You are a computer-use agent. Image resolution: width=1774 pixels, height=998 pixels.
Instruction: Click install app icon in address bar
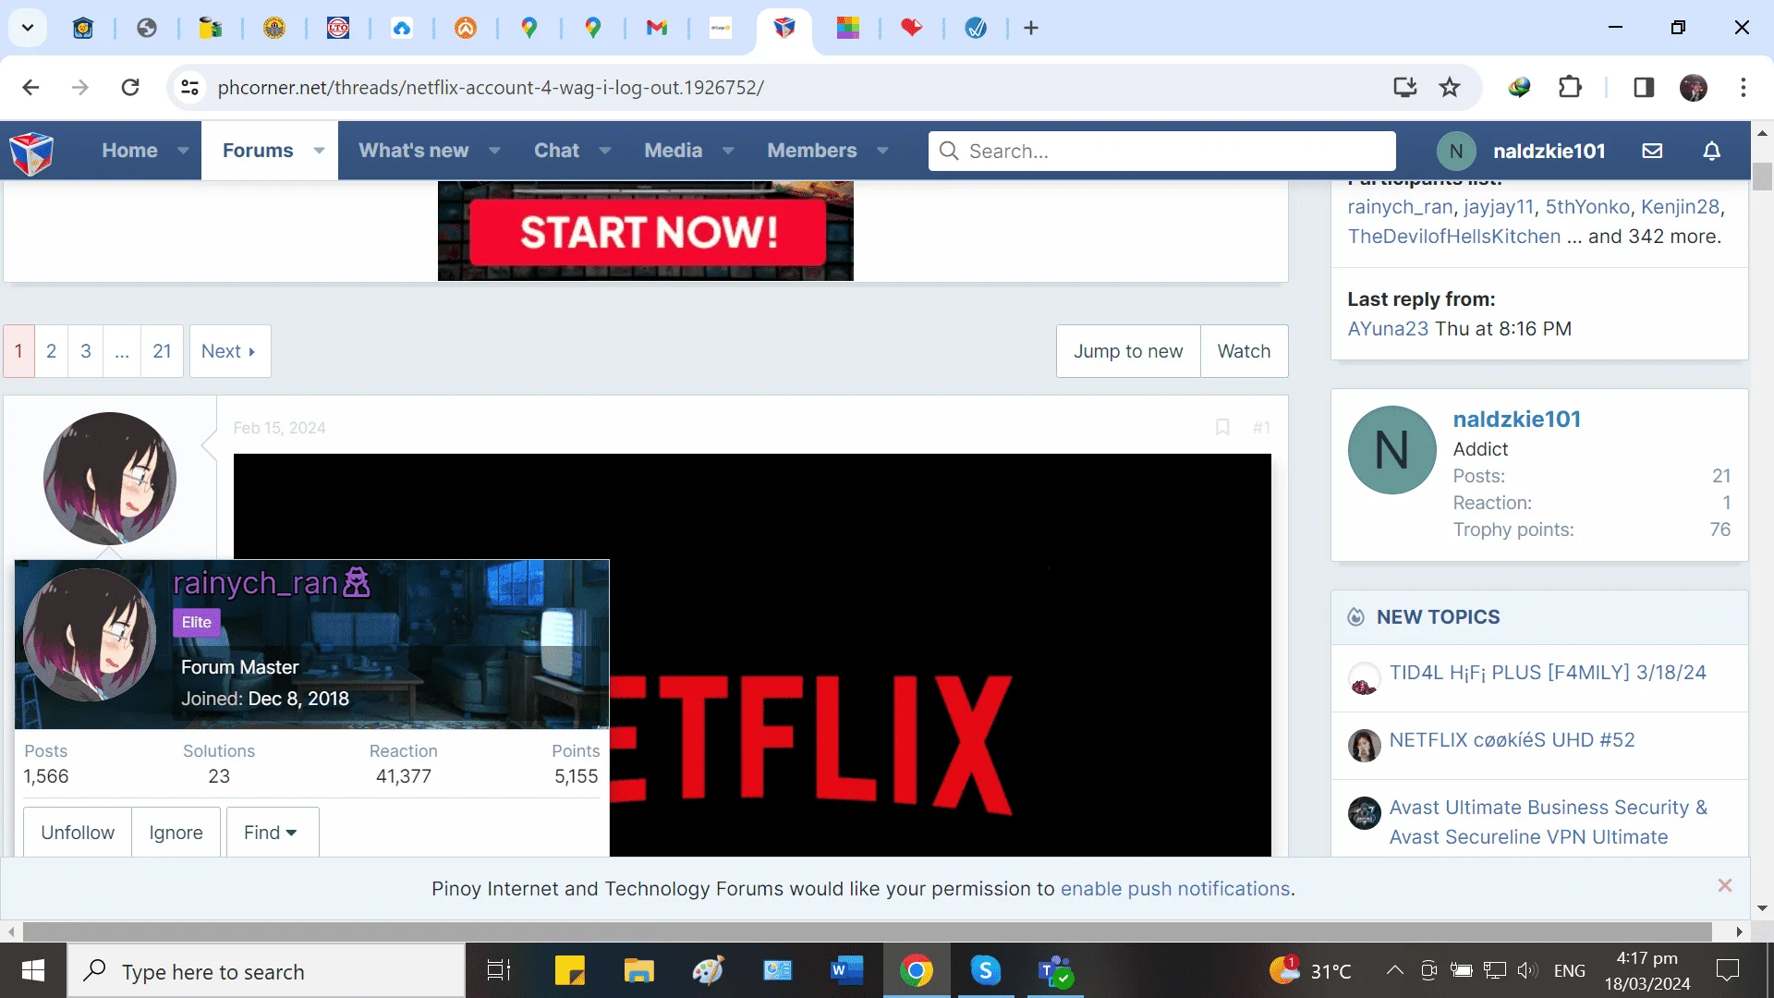coord(1404,88)
